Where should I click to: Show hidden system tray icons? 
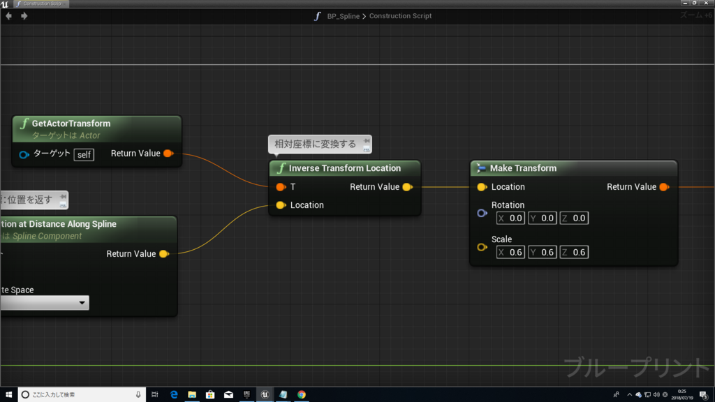(x=630, y=395)
